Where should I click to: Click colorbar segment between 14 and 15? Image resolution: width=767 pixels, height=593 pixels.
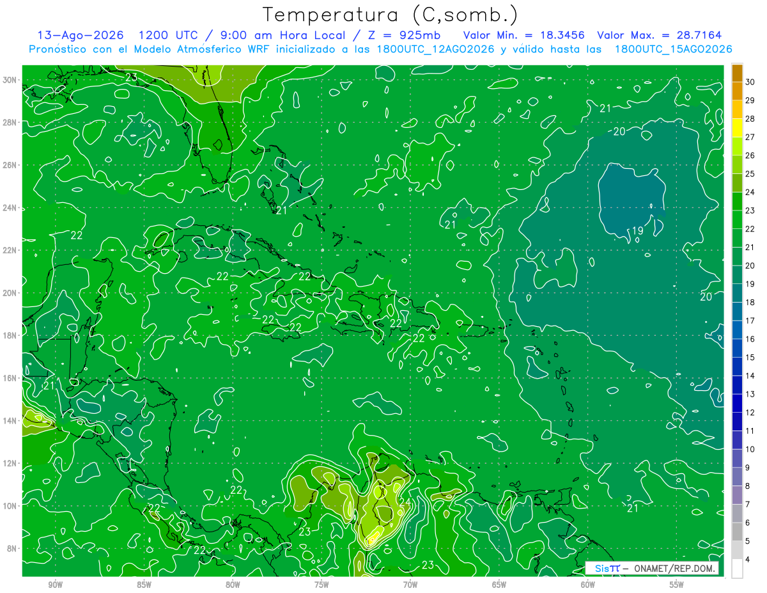coord(737,367)
